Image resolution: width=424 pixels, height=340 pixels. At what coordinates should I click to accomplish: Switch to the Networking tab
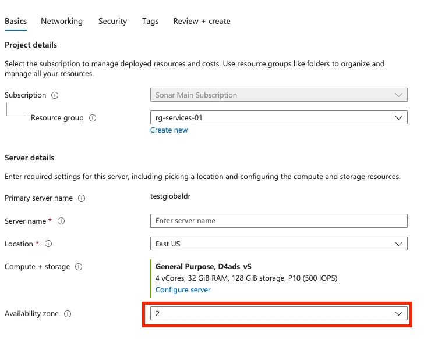[x=62, y=21]
